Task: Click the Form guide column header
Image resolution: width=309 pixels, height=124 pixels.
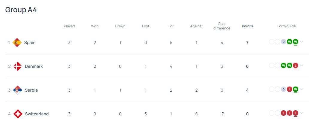Action: tap(286, 26)
